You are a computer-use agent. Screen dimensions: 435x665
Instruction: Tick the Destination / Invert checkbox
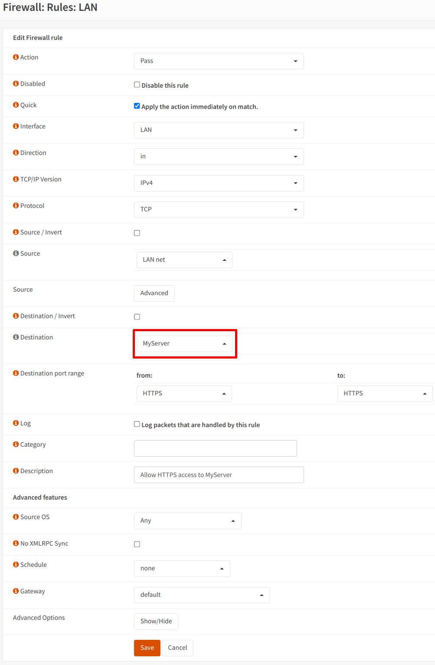[137, 317]
